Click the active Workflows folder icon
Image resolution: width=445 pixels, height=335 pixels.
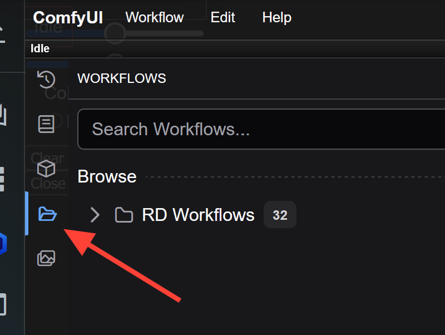coord(47,214)
